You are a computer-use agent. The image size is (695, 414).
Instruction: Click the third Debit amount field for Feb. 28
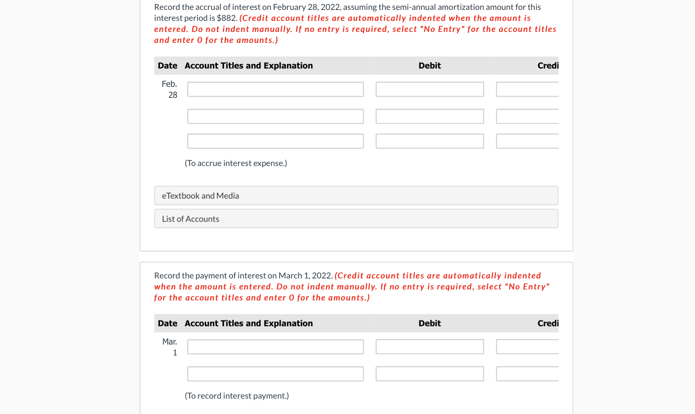429,141
